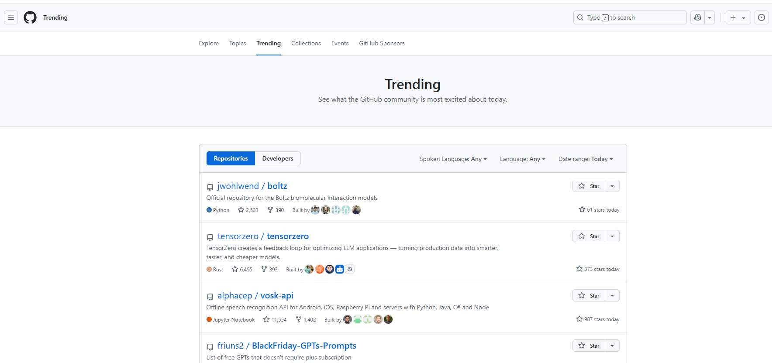
Task: Open orange contributor avatar of tensorzero
Action: click(x=320, y=269)
